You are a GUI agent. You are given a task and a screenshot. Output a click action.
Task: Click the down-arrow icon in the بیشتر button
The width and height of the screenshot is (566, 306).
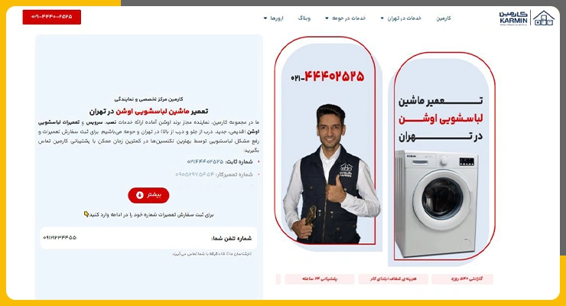140,195
